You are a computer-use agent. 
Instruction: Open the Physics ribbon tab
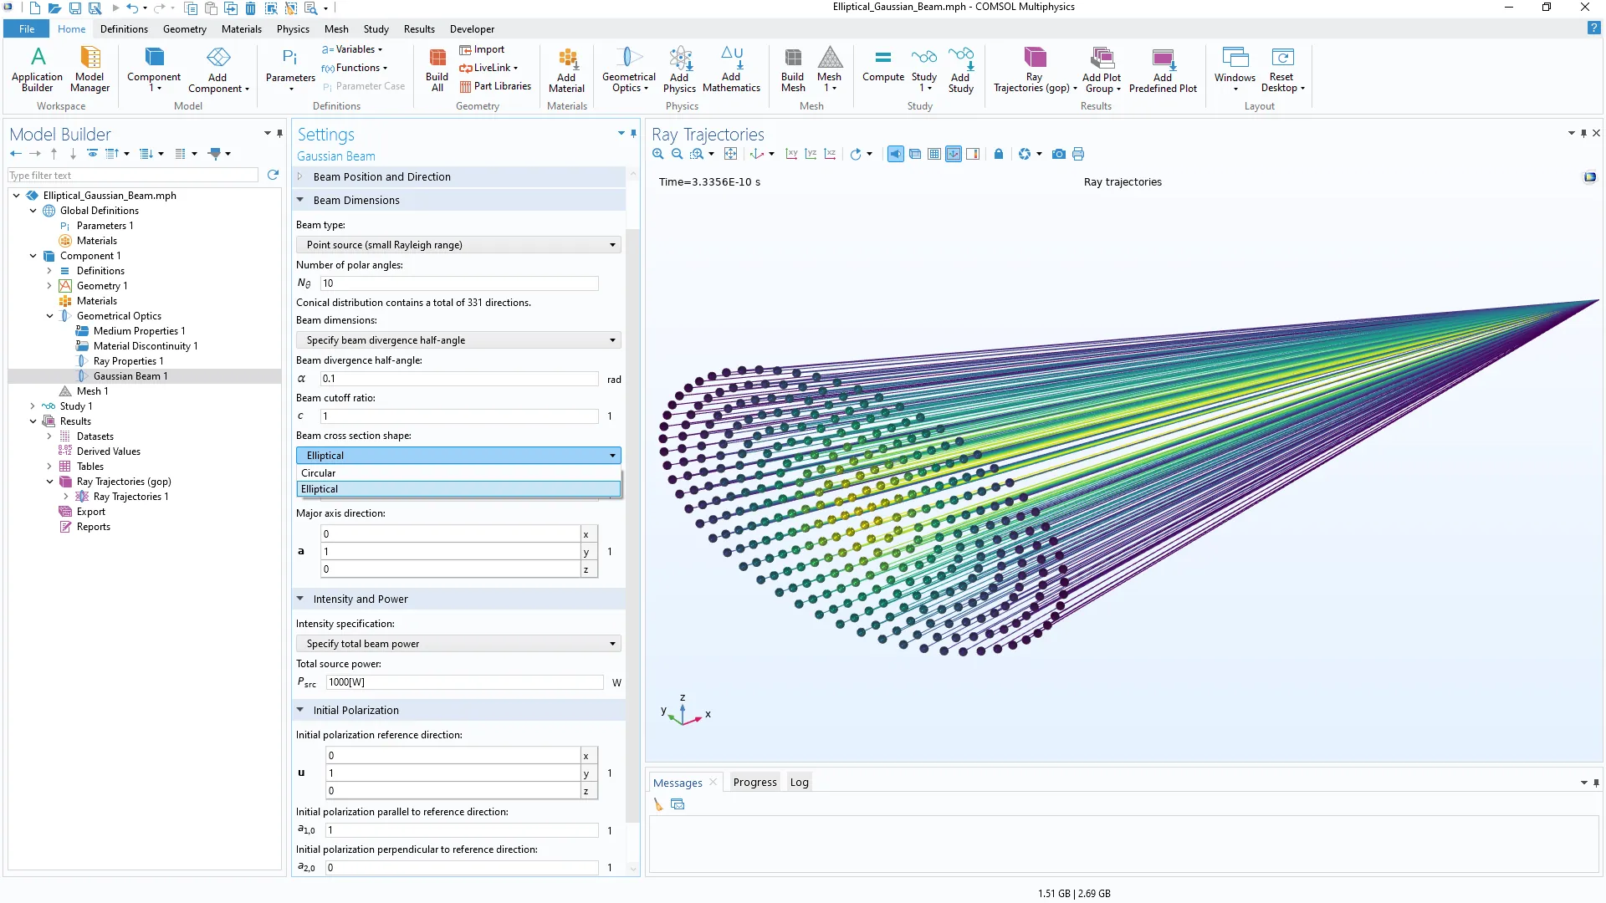[x=292, y=29]
